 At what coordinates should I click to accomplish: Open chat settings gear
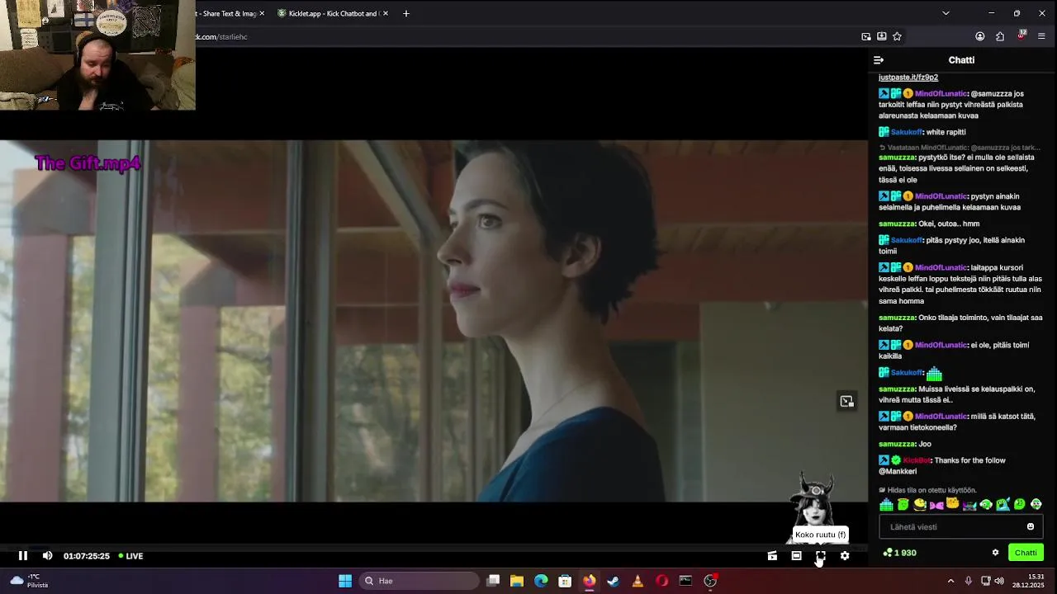coord(995,553)
